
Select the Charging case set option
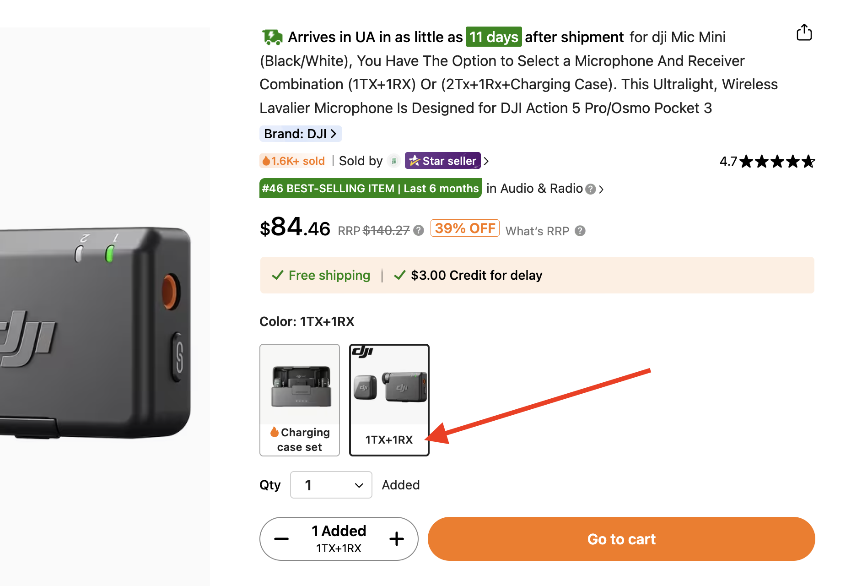coord(300,400)
